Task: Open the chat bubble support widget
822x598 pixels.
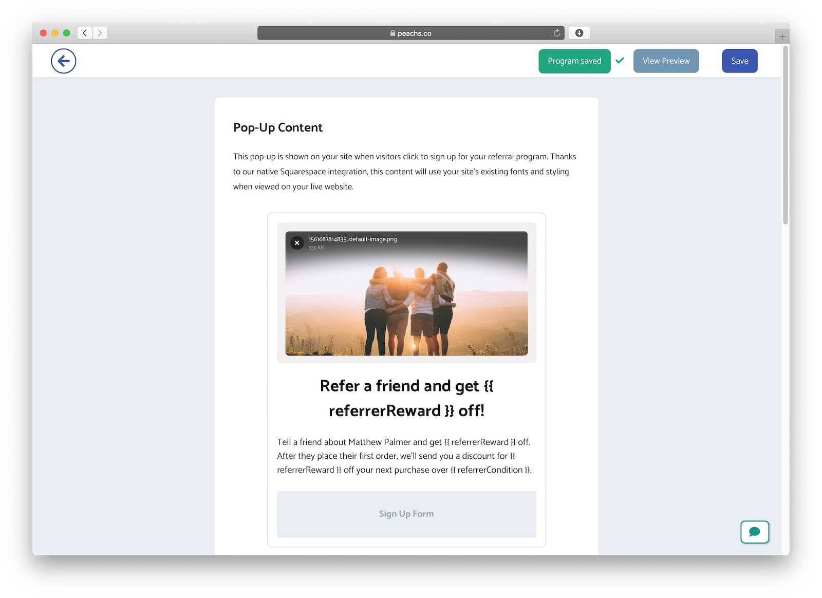Action: [755, 532]
